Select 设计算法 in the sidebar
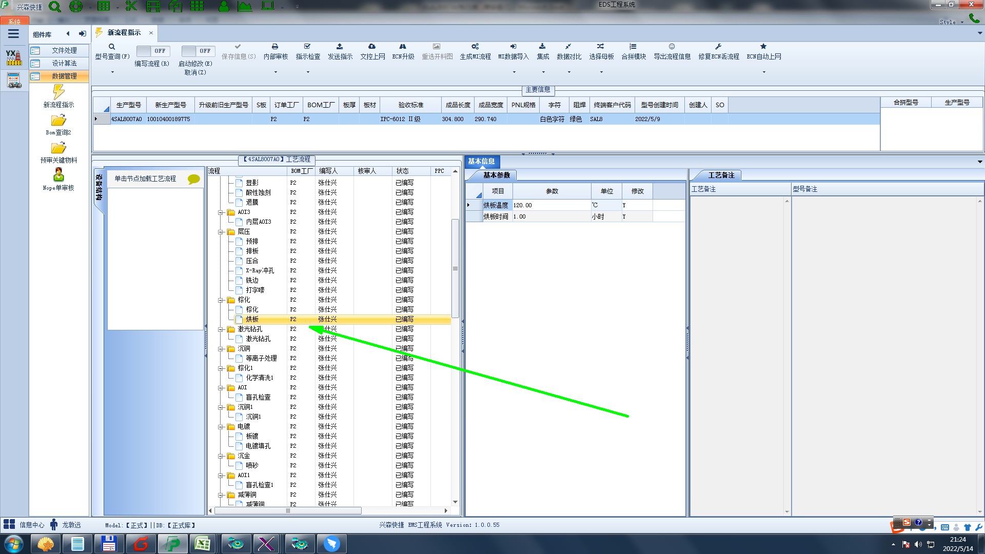 tap(64, 63)
